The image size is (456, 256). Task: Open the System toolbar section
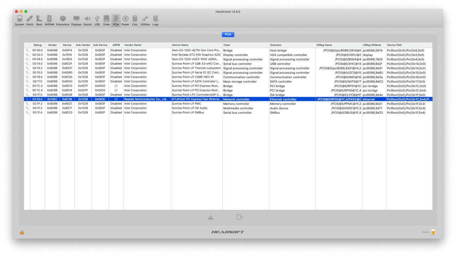[20, 20]
